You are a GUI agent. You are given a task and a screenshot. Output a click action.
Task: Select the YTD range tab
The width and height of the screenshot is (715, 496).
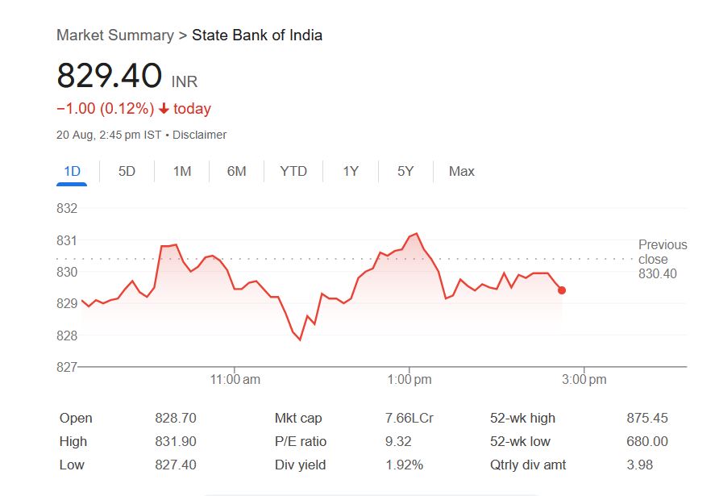click(x=293, y=171)
